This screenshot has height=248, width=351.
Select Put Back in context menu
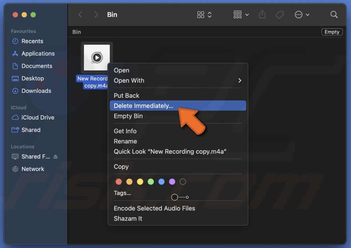pyautogui.click(x=127, y=96)
